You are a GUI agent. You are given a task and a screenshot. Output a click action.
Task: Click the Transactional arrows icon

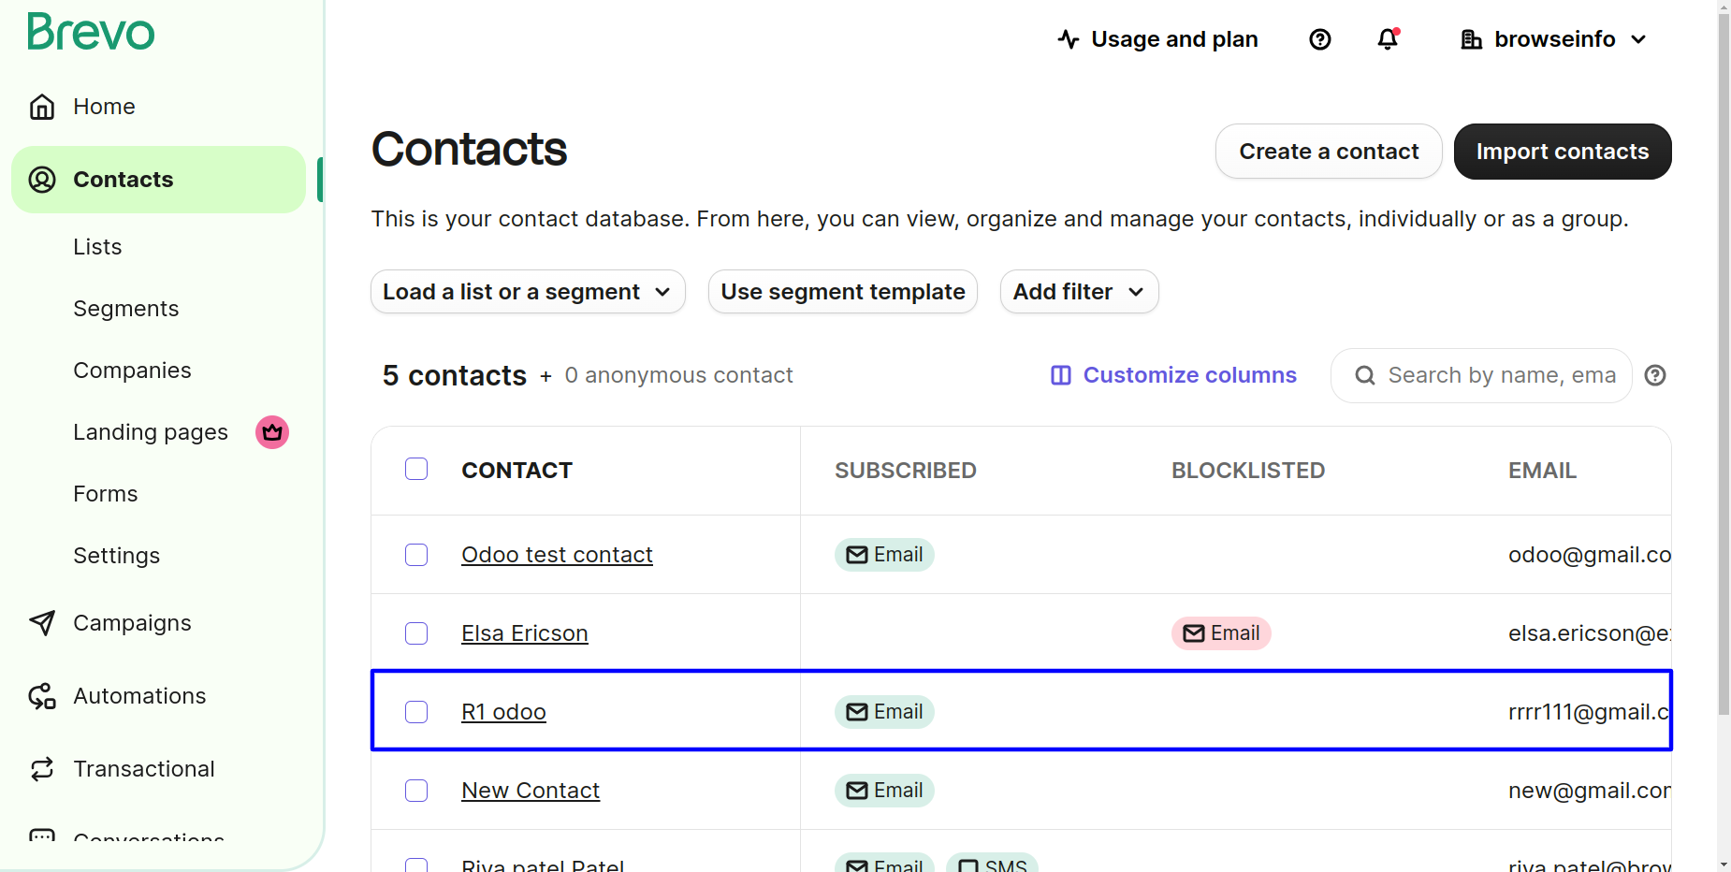click(42, 769)
